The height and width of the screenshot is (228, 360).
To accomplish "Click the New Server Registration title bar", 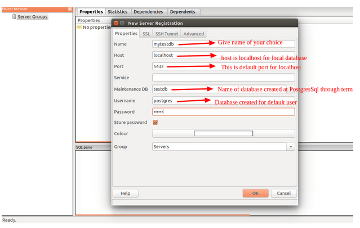I will (205, 23).
